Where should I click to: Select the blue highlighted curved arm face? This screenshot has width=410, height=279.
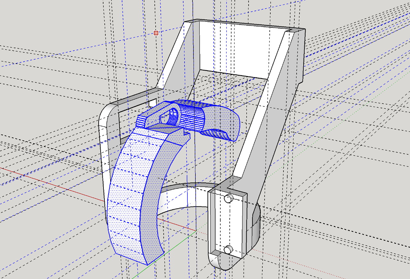(x=126, y=195)
